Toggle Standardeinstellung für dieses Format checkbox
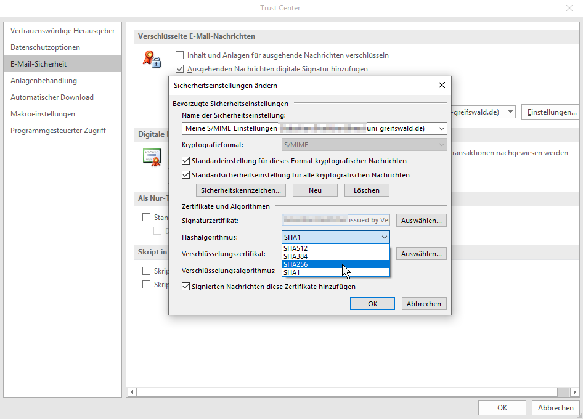Image resolution: width=583 pixels, height=419 pixels. (186, 161)
